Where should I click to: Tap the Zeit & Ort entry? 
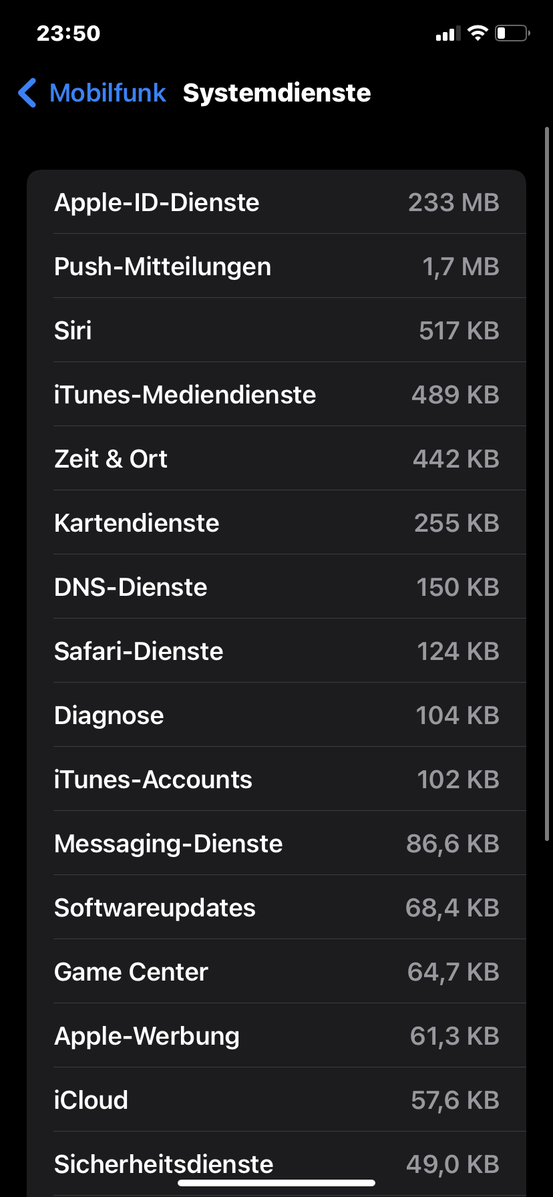[x=276, y=459]
